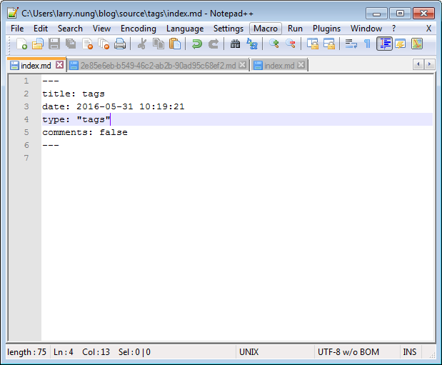The width and height of the screenshot is (442, 365).
Task: Click the "comments: false" line
Action: coord(85,132)
